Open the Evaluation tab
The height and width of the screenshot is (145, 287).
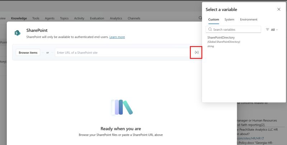click(x=97, y=18)
